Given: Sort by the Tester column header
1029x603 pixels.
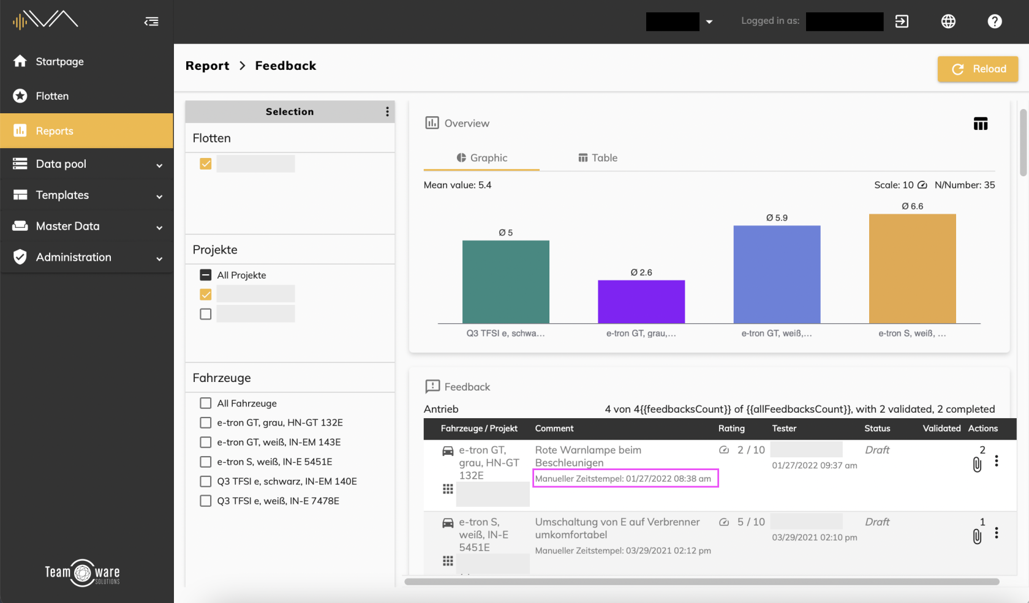Looking at the screenshot, I should 784,429.
